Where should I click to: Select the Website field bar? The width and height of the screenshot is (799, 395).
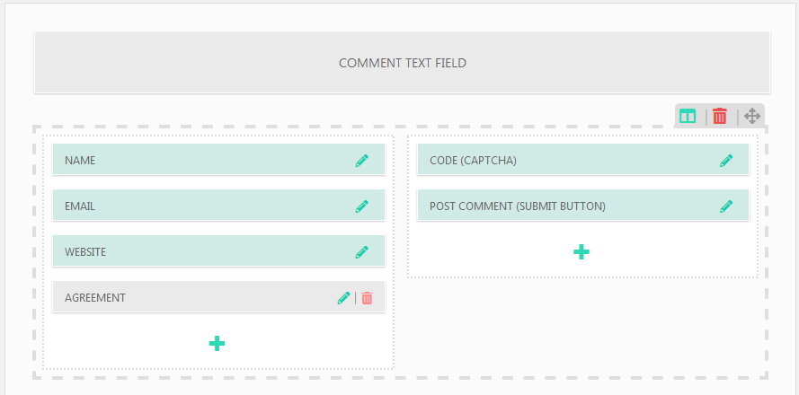(x=198, y=252)
